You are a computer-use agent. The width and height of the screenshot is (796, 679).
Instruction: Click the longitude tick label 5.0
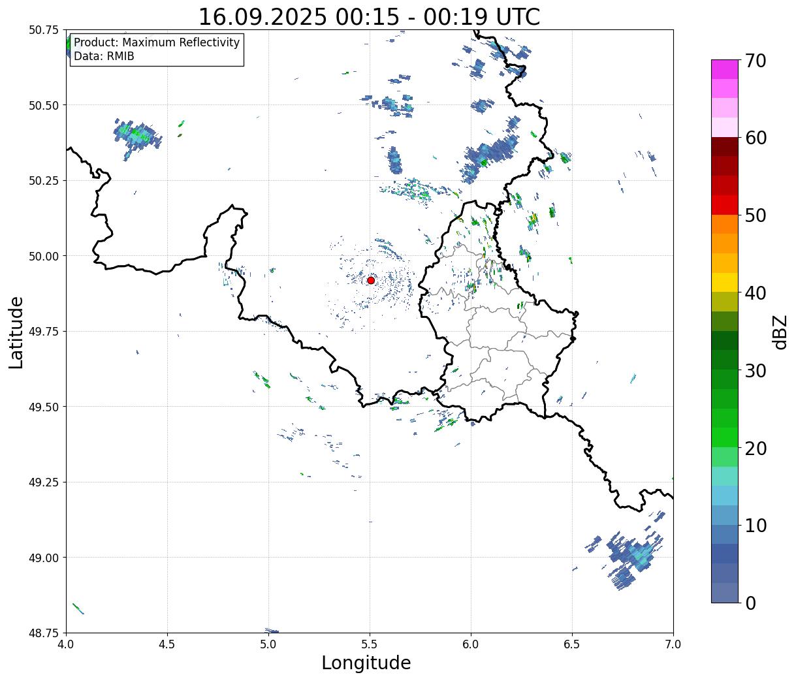268,644
